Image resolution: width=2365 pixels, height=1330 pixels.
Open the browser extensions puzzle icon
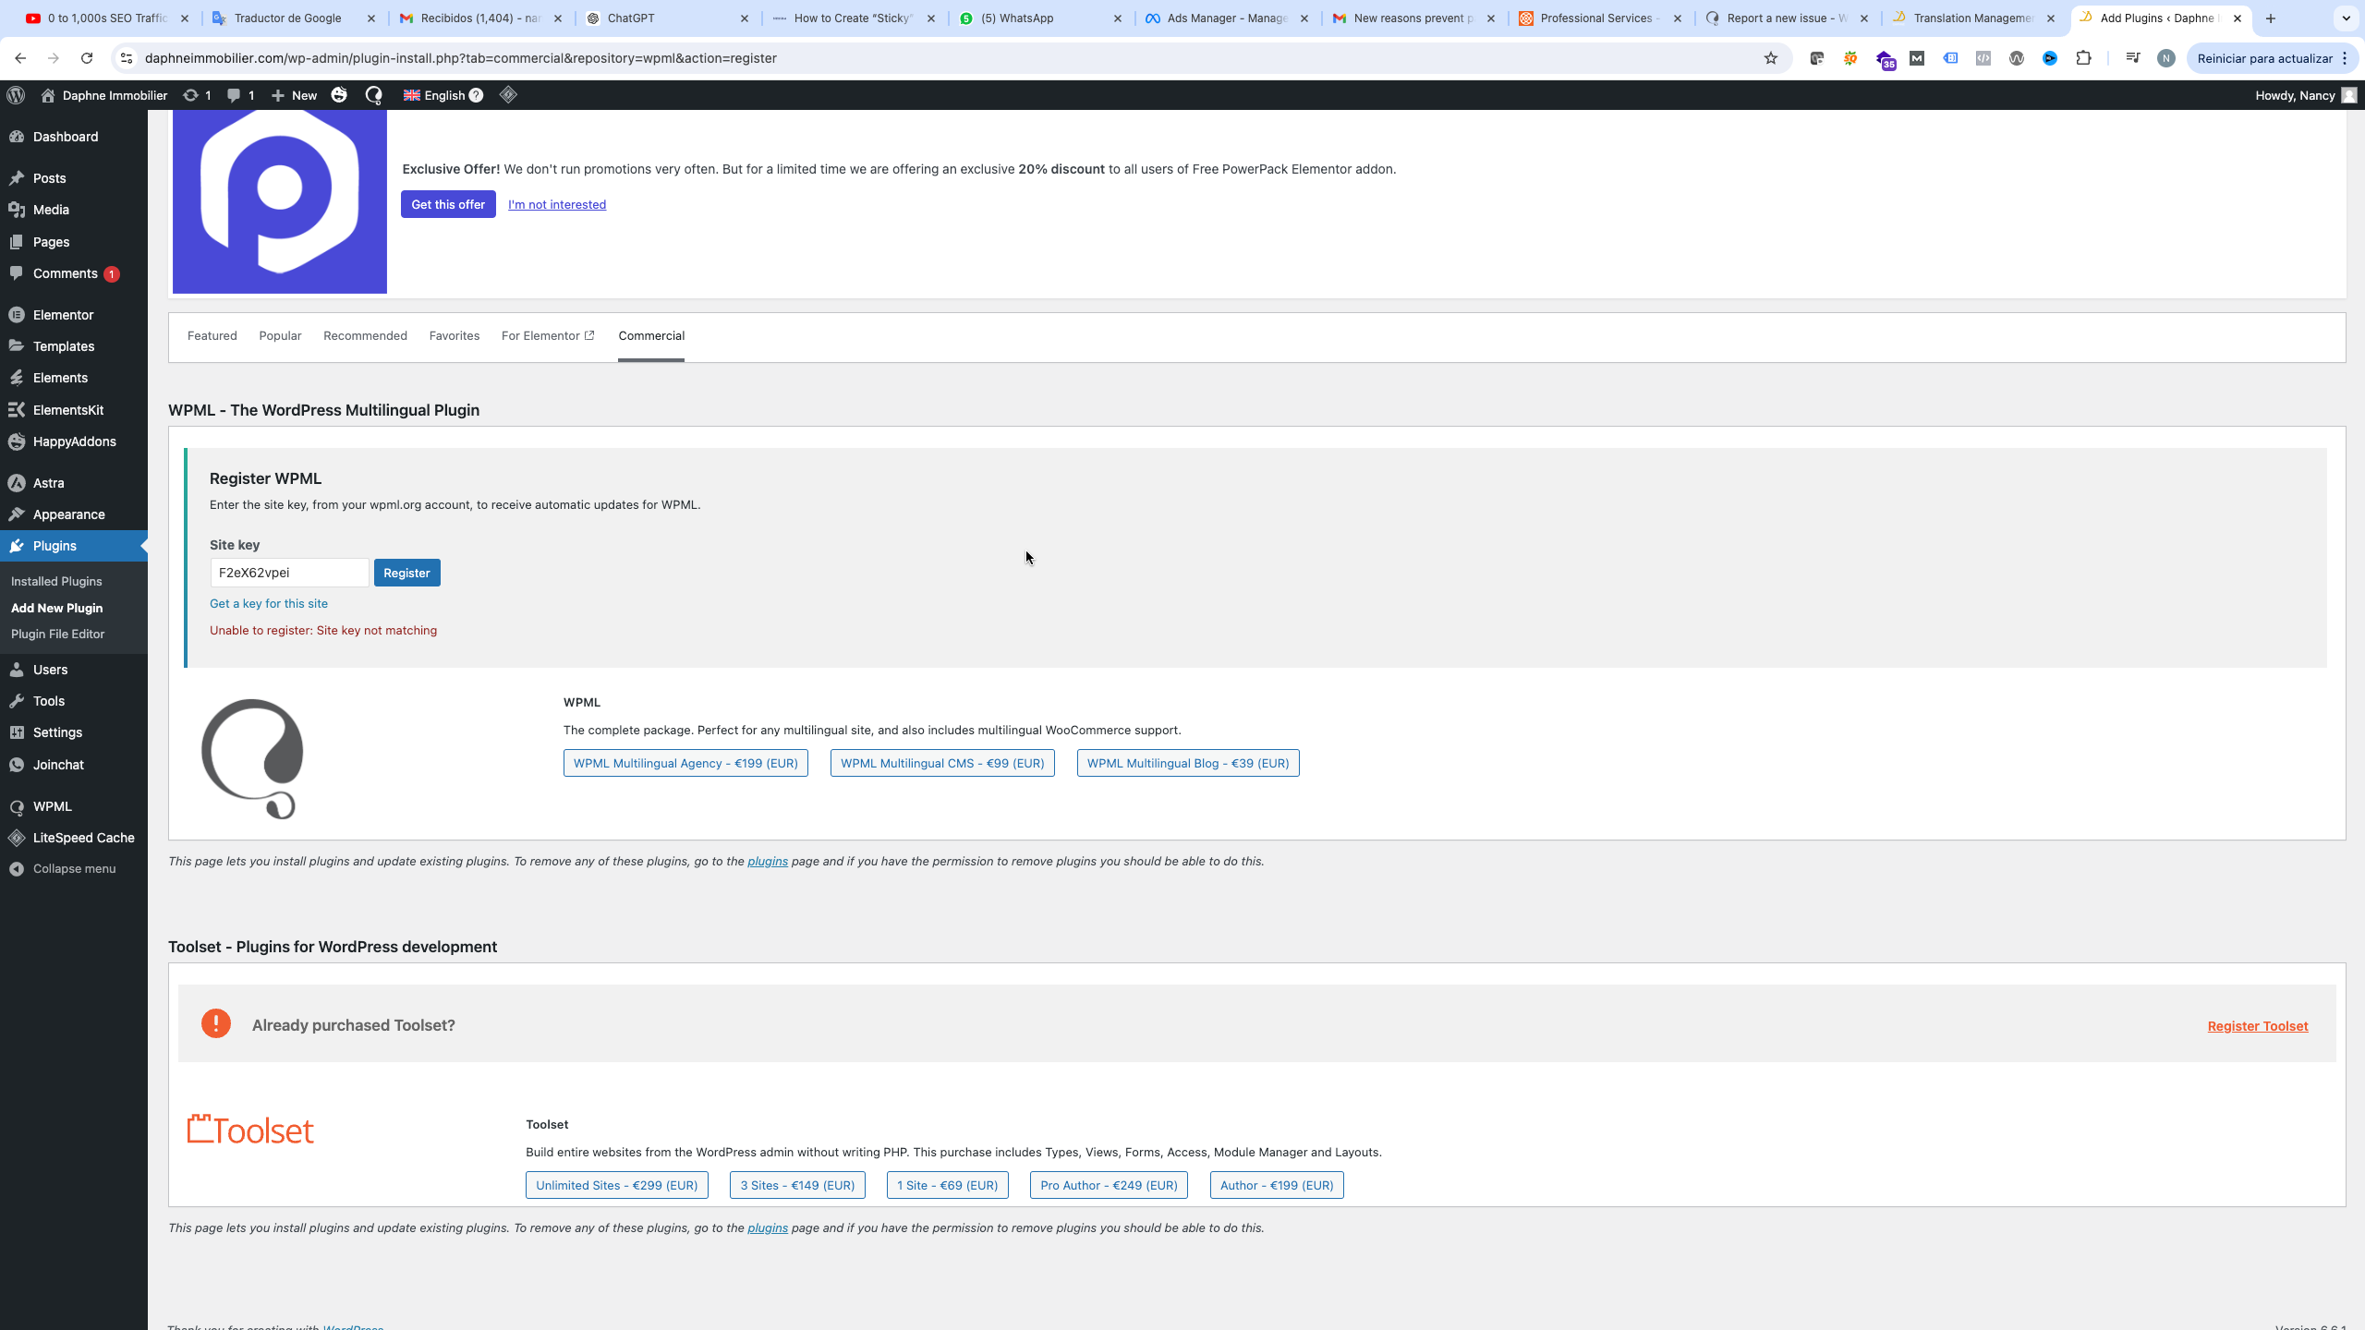pos(2083,58)
